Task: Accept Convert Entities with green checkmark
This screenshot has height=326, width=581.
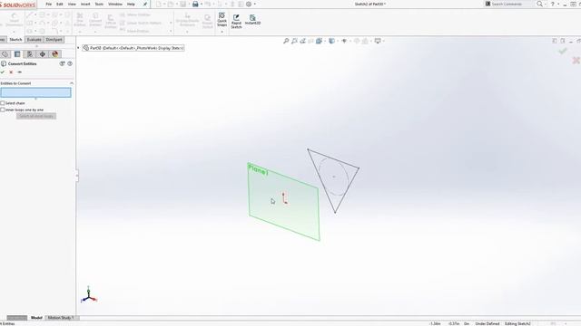Action: click(3, 72)
